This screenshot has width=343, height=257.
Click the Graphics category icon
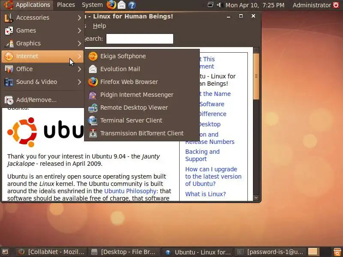(9, 44)
